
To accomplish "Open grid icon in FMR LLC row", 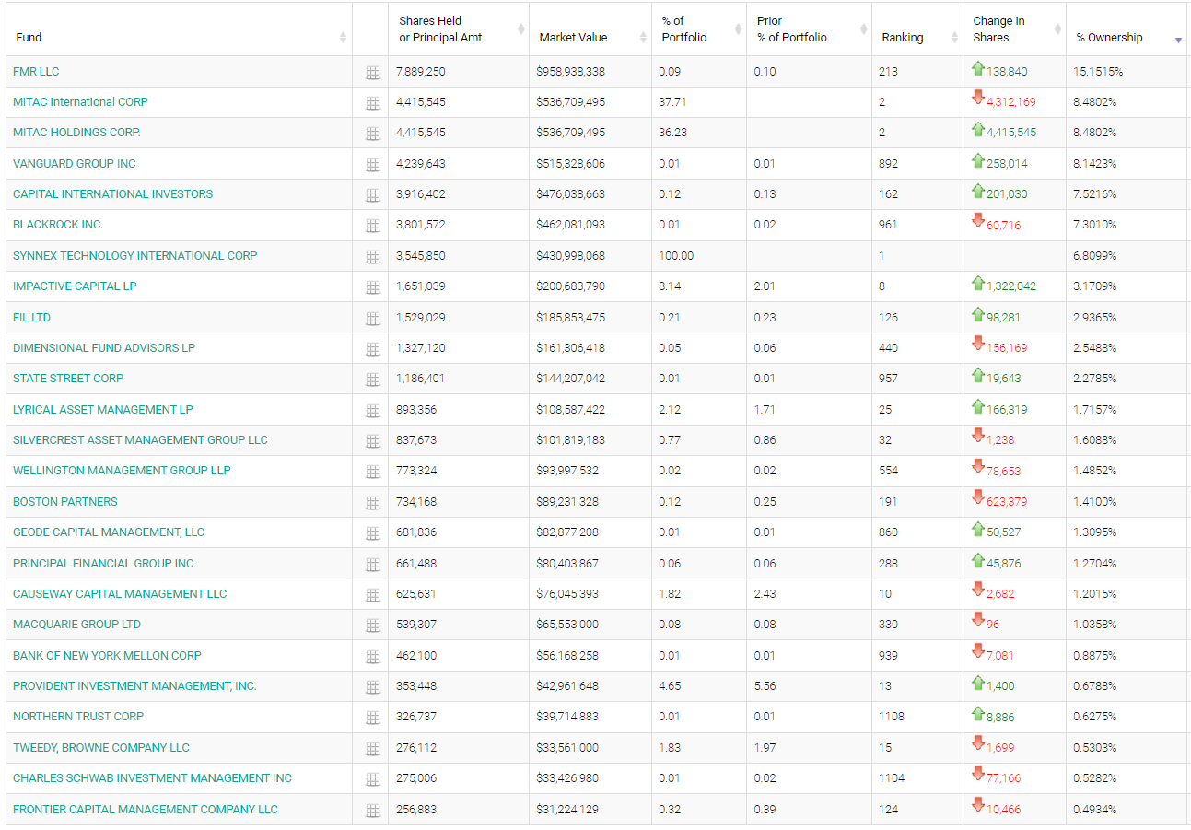I will (x=373, y=73).
